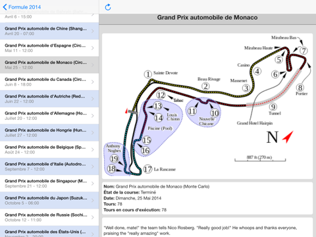The height and width of the screenshot is (237, 316).
Task: Click the "Tours en cours d'exécution: 78" line
Action: 135,210
